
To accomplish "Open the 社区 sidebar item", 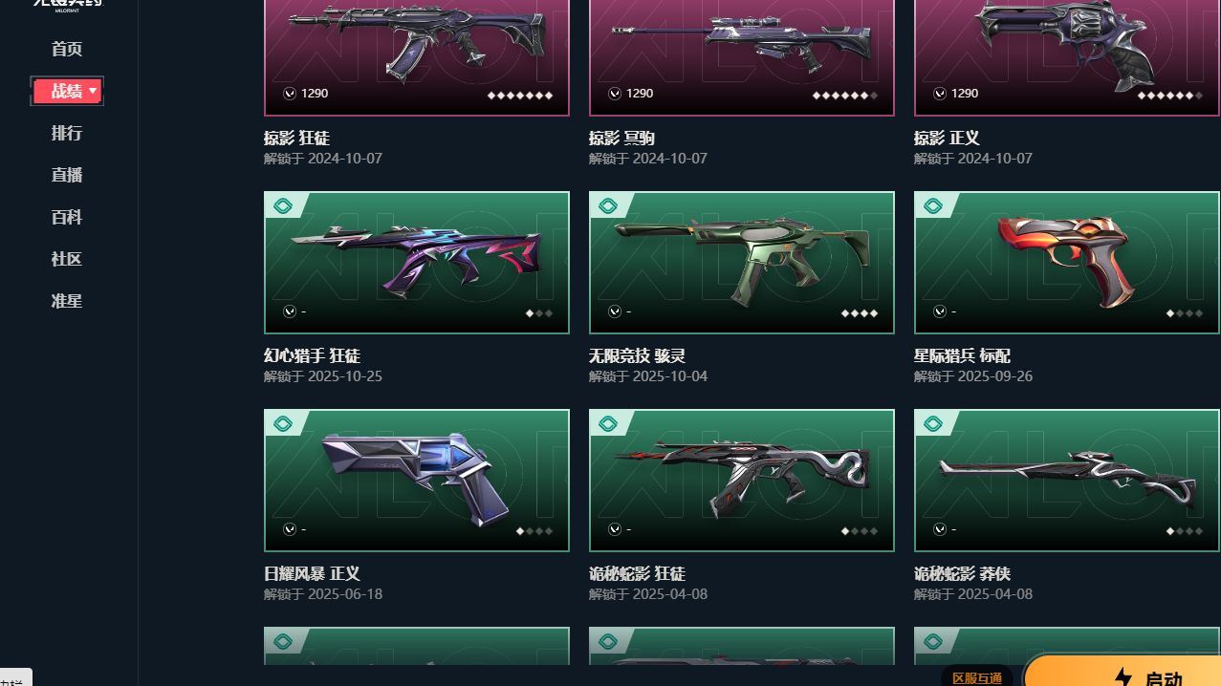I will click(x=67, y=259).
